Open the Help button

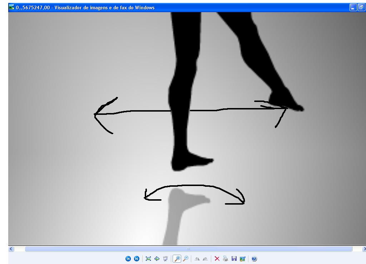(254, 259)
